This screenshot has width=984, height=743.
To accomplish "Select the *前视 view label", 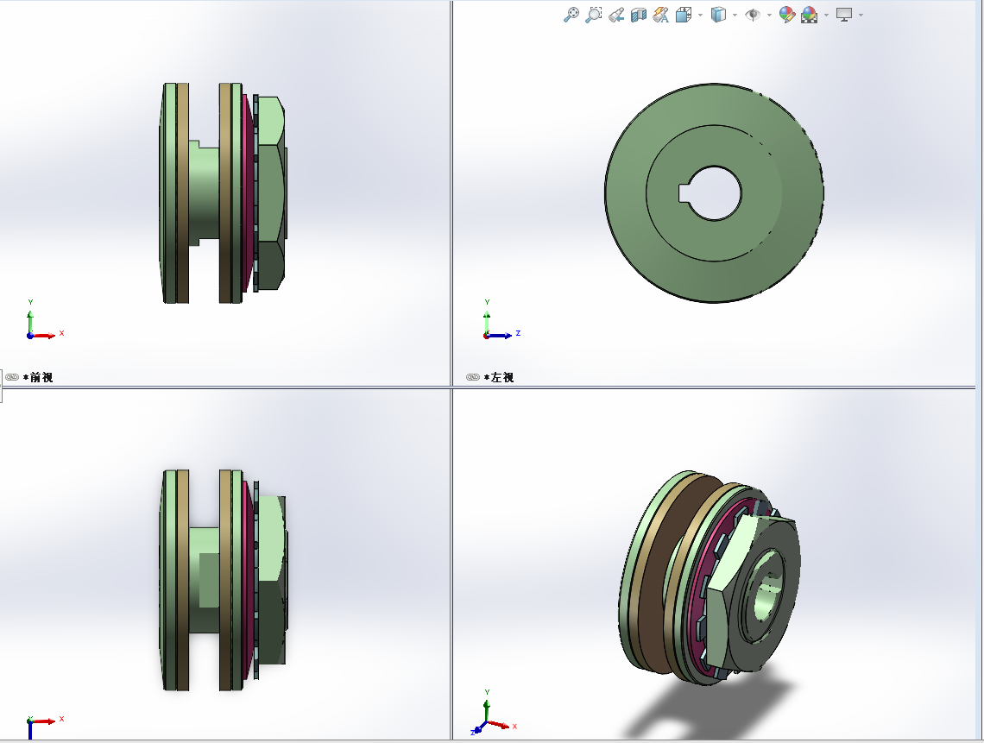I will tap(38, 377).
